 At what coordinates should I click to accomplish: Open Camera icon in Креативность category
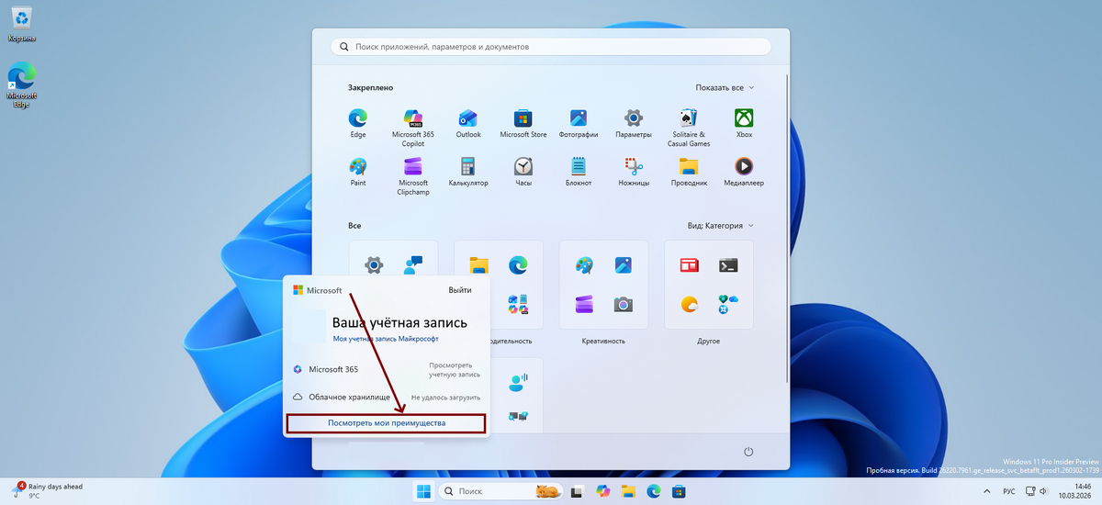624,304
